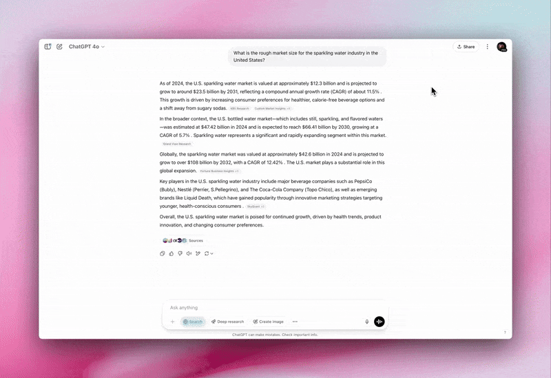Open the profile avatar account menu

(x=501, y=47)
